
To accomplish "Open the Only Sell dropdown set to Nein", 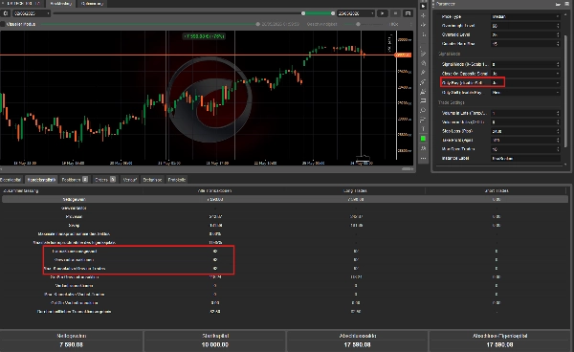I will [525, 93].
